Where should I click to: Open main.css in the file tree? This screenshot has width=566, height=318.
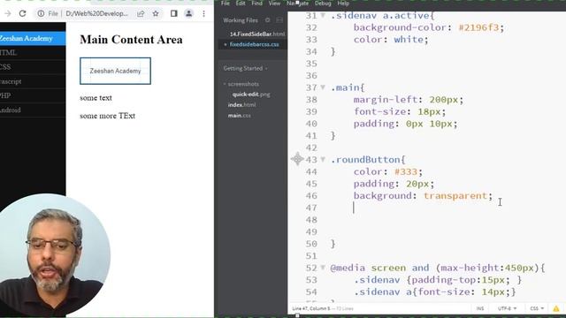(x=240, y=116)
